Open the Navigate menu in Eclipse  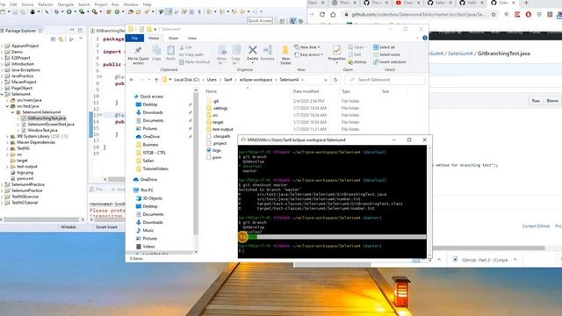tap(66, 4)
